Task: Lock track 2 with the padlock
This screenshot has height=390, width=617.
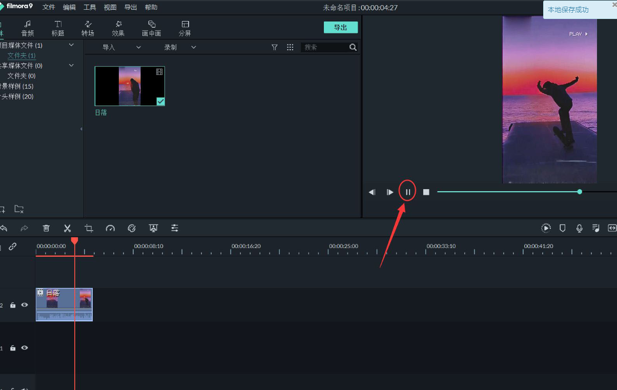Action: pos(13,305)
